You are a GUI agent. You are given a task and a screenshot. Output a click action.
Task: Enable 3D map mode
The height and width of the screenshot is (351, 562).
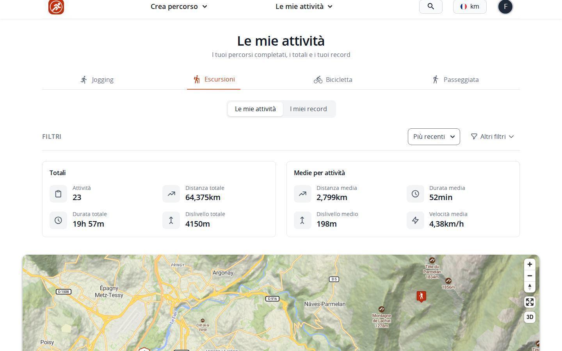(530, 317)
